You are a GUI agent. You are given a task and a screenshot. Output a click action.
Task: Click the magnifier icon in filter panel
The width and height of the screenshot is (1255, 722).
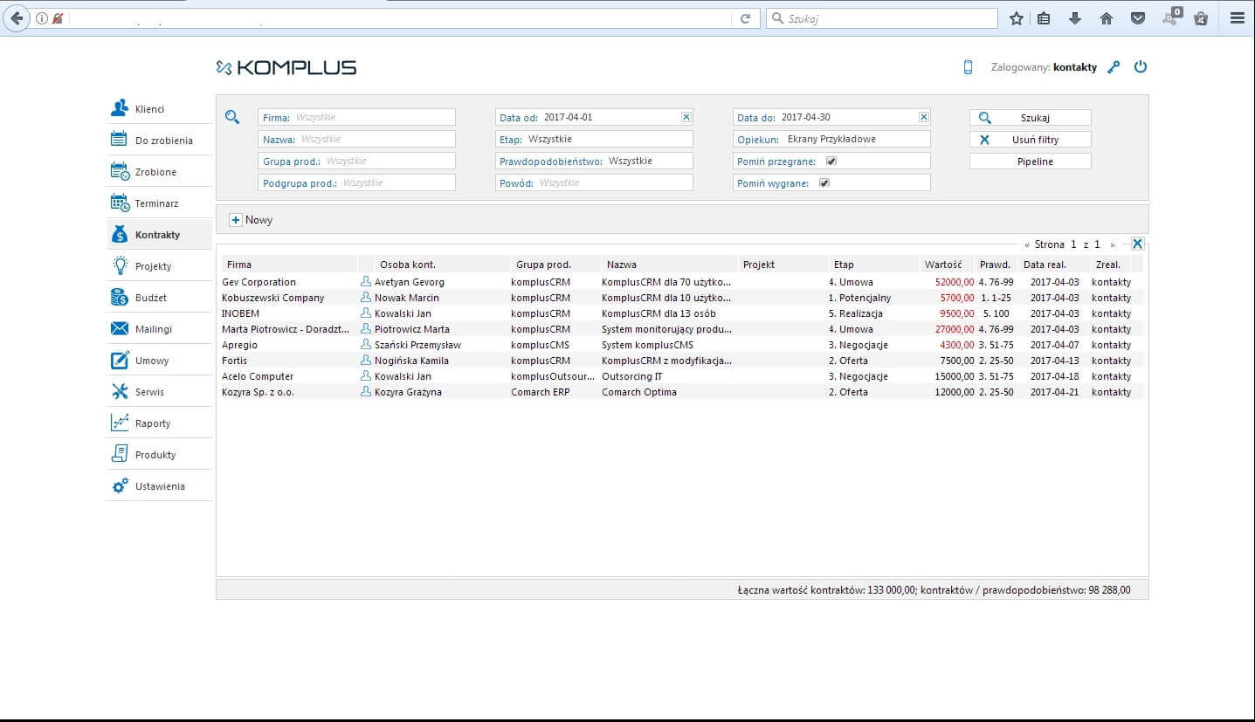231,117
